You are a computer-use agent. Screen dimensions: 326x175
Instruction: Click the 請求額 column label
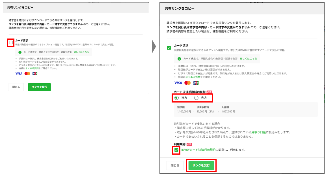[x=181, y=107]
